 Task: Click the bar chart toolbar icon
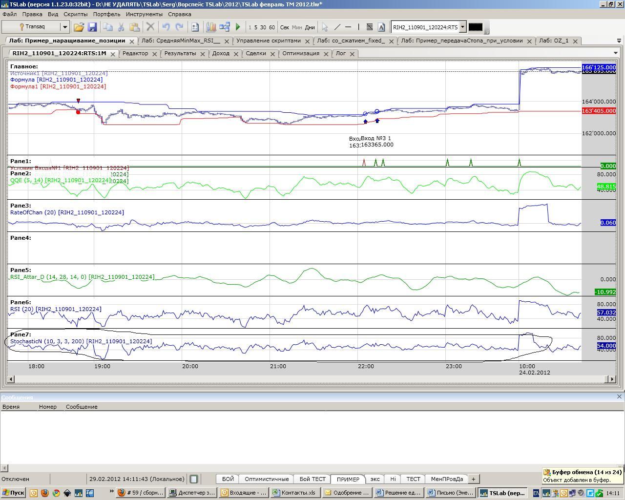pos(211,27)
